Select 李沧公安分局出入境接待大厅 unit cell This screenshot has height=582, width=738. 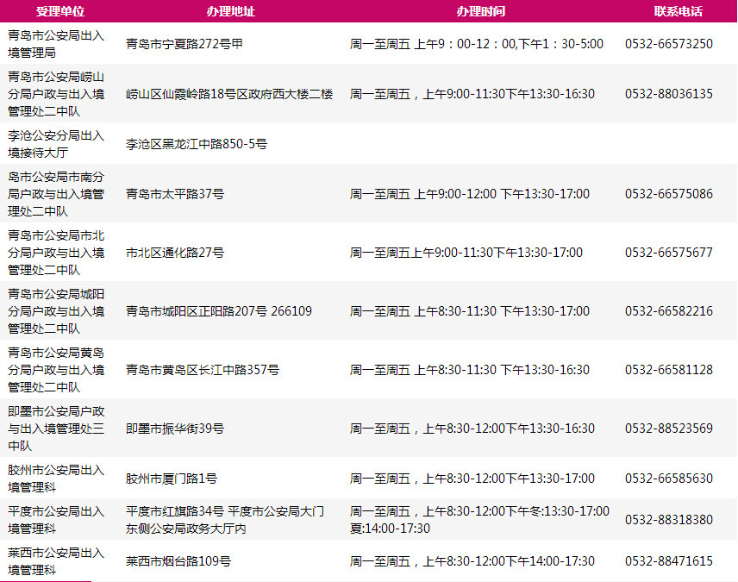pos(56,144)
